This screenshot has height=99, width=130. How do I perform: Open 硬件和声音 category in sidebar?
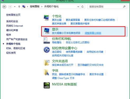coord(12,30)
